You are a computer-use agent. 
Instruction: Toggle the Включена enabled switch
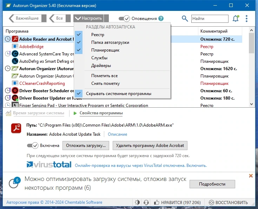pyautogui.click(x=33, y=146)
